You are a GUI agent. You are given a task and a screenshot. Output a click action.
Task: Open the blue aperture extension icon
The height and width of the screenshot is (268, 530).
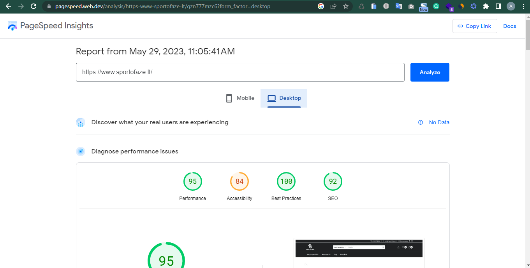[474, 6]
